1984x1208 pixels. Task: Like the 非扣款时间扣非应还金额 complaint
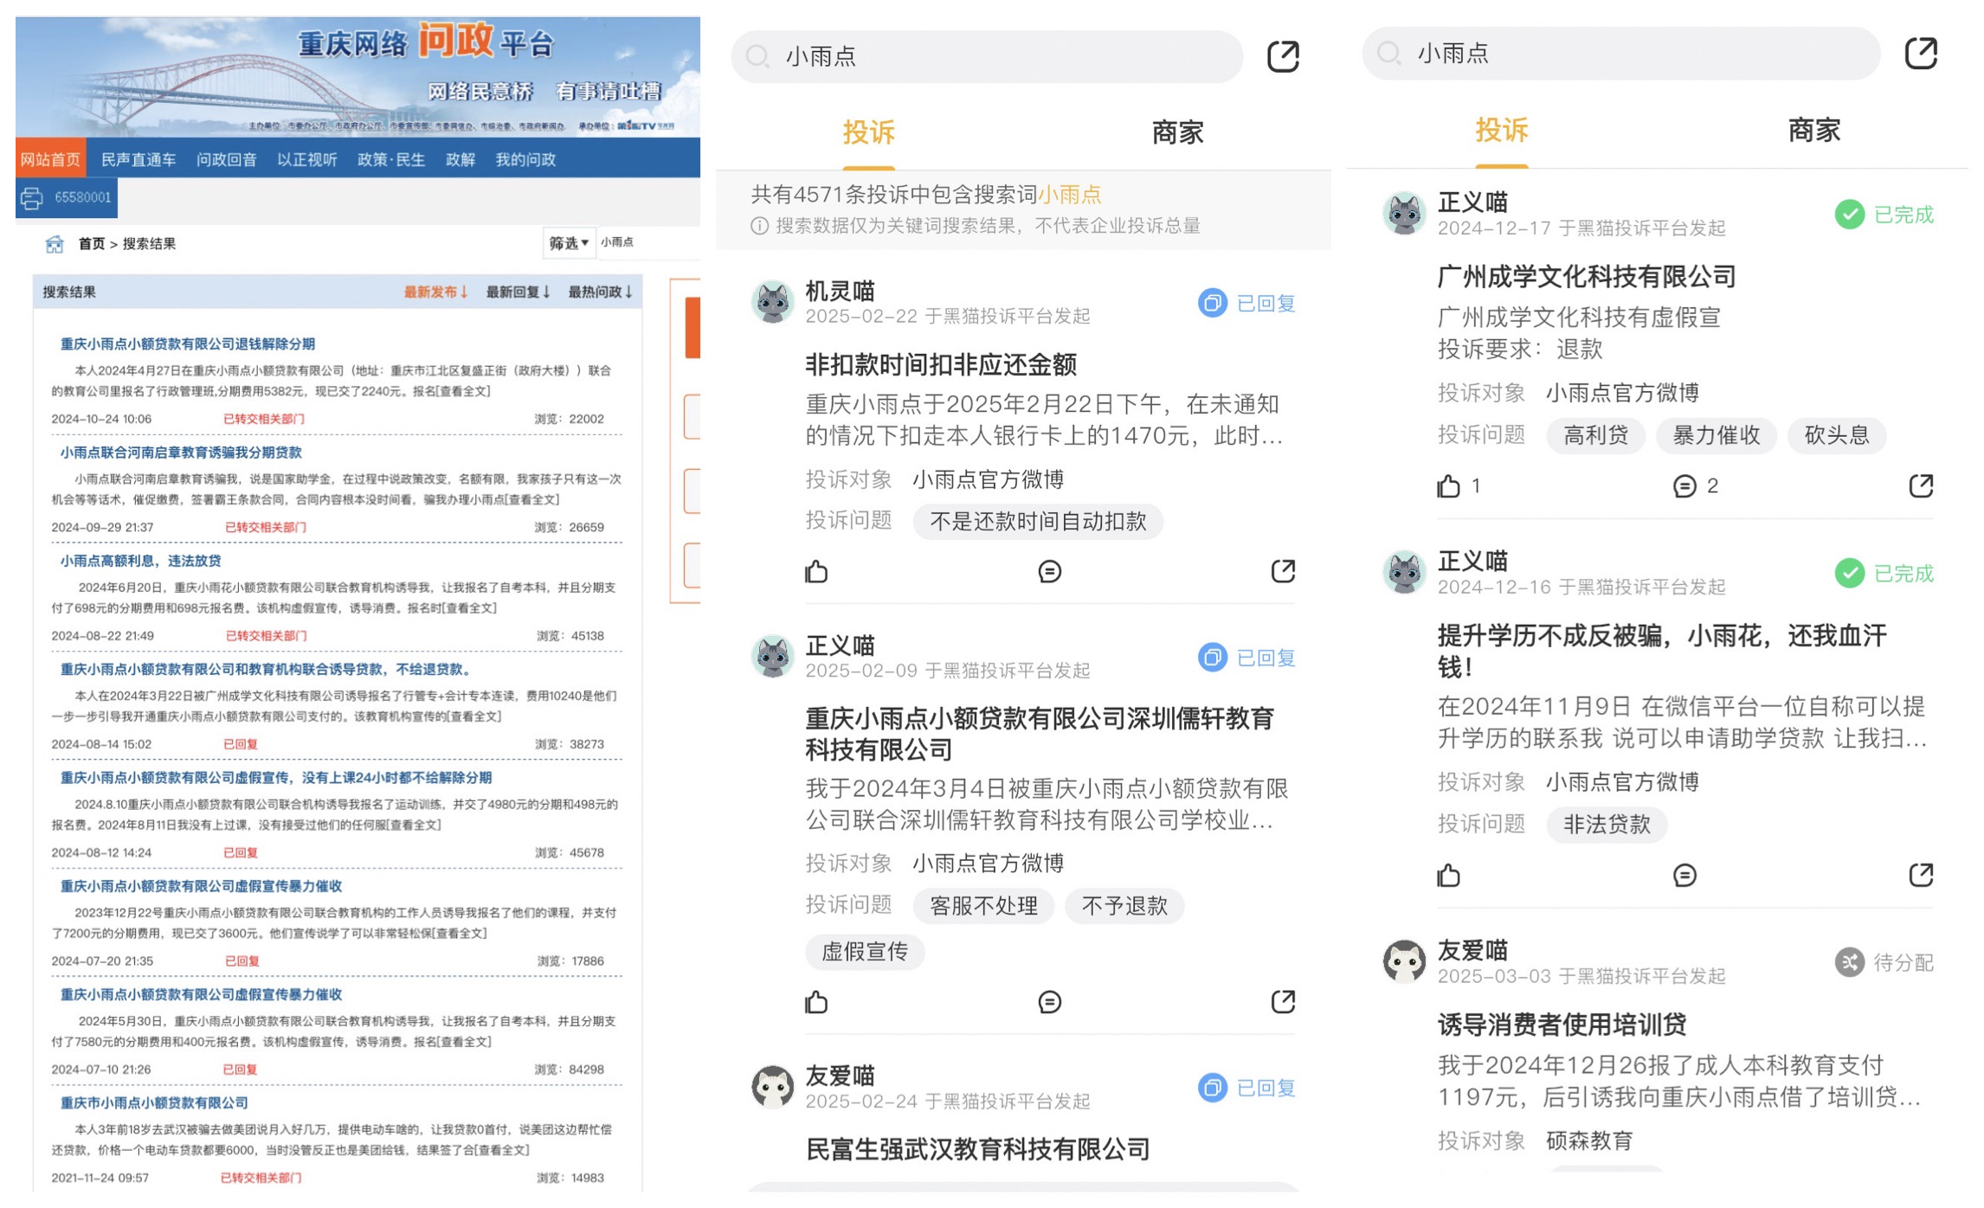click(x=816, y=572)
